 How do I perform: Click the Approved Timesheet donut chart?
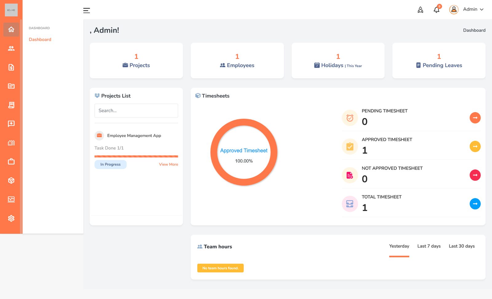click(x=244, y=152)
